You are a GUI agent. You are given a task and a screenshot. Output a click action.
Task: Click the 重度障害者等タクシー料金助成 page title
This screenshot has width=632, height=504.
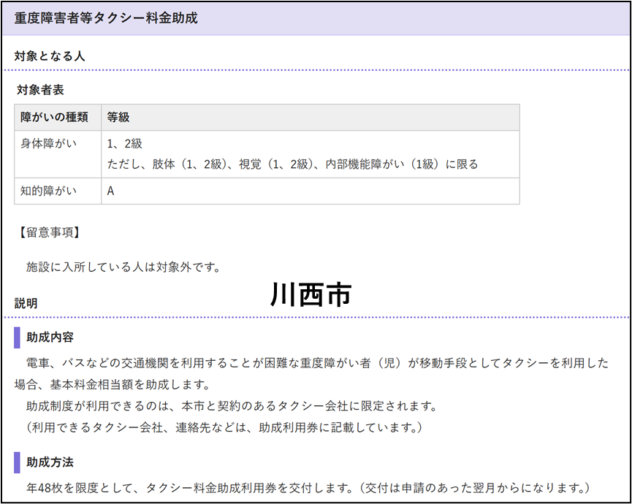click(x=106, y=18)
